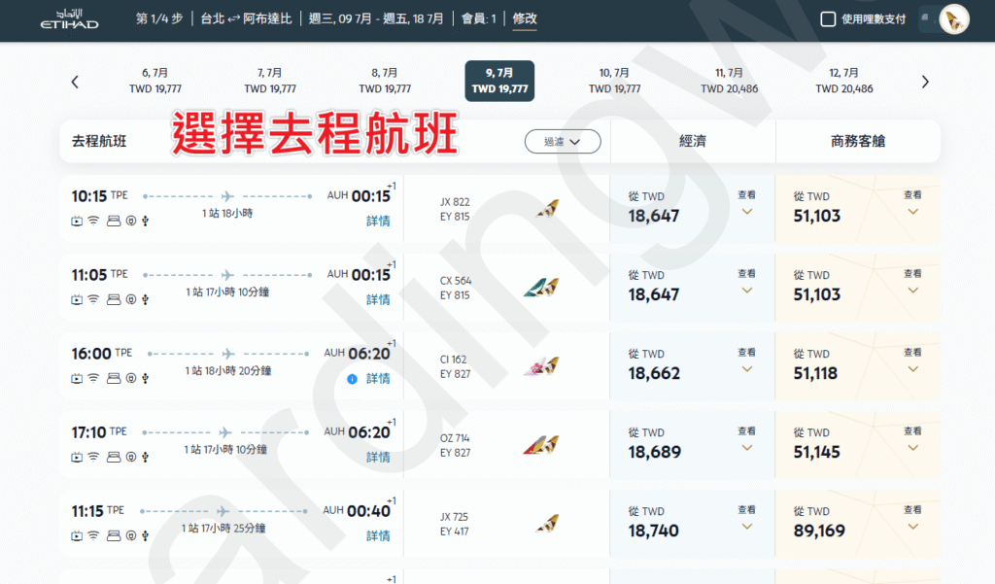Click power outlet icon on 10:15 flight

pyautogui.click(x=131, y=221)
